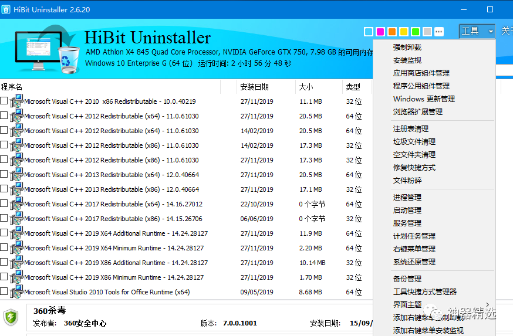Click the HiBit Uninstaller logo in header

pos(42,49)
